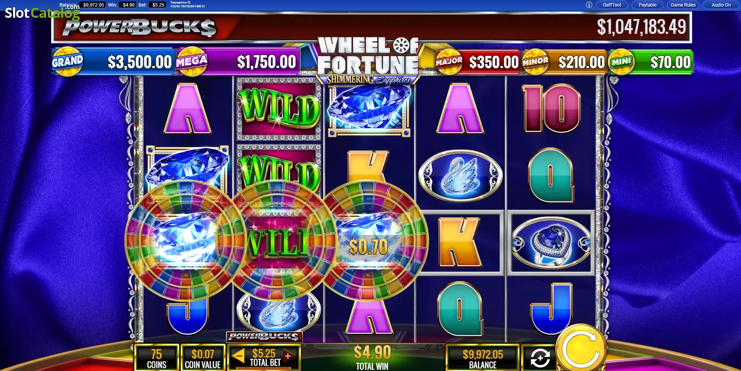This screenshot has height=371, width=741.
Task: Increase total bet with plus button
Action: [288, 356]
